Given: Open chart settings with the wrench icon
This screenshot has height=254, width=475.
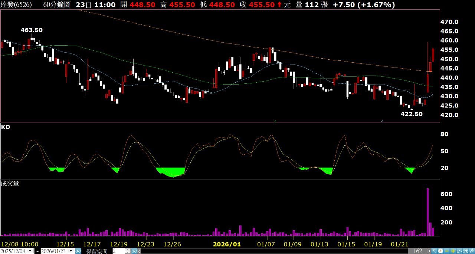Looking at the screenshot, I should click(x=472, y=251).
